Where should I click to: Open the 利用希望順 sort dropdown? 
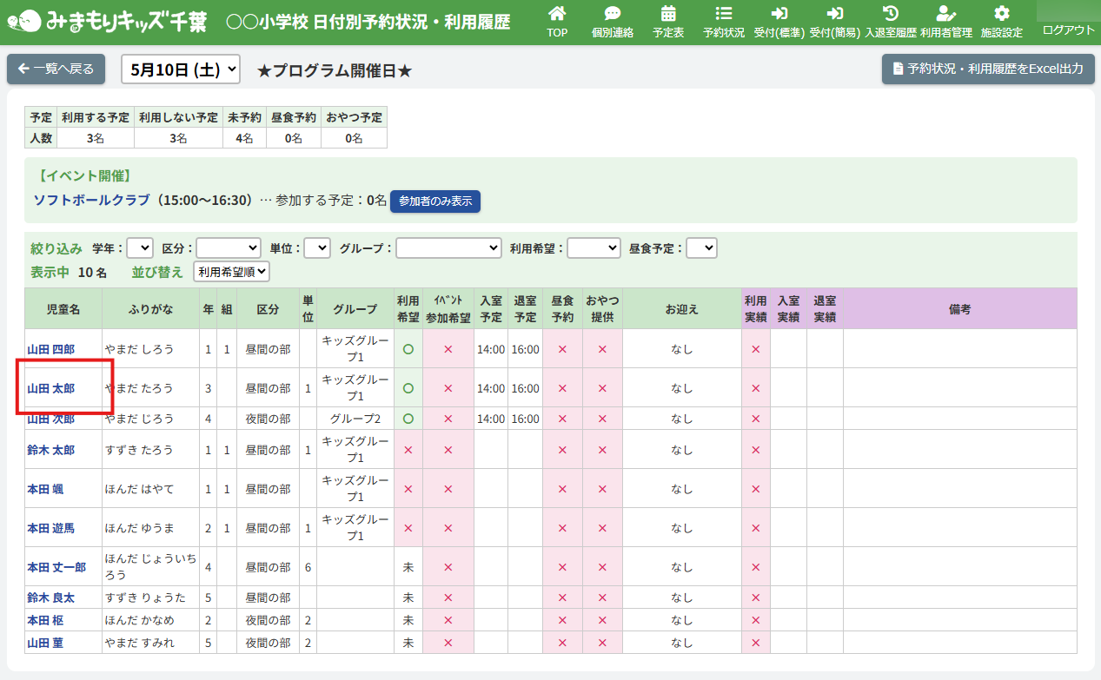click(x=232, y=272)
